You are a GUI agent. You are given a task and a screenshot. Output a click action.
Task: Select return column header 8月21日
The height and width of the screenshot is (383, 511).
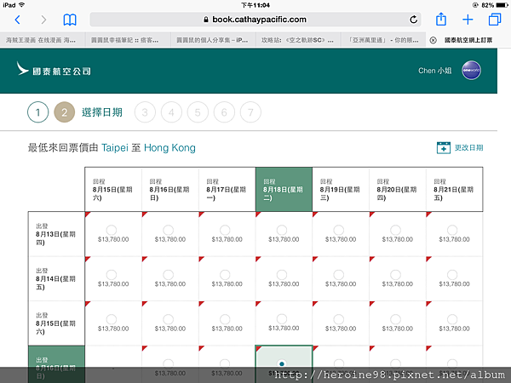pyautogui.click(x=454, y=189)
